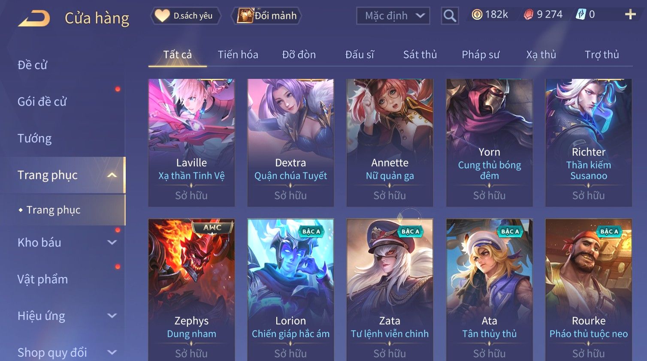Open the Mặc định sort dropdown
This screenshot has height=361, width=647.
393,16
